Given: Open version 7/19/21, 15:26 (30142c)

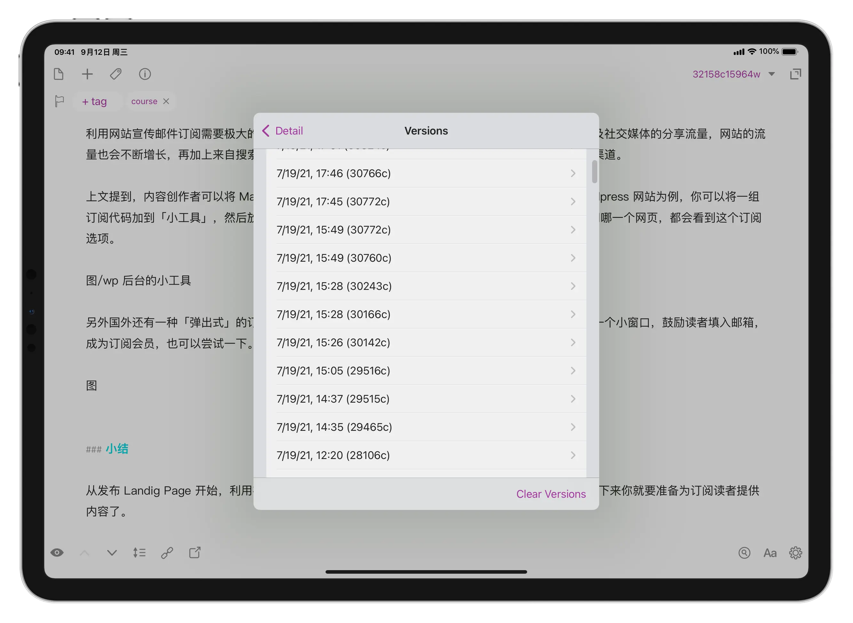Looking at the screenshot, I should 426,342.
